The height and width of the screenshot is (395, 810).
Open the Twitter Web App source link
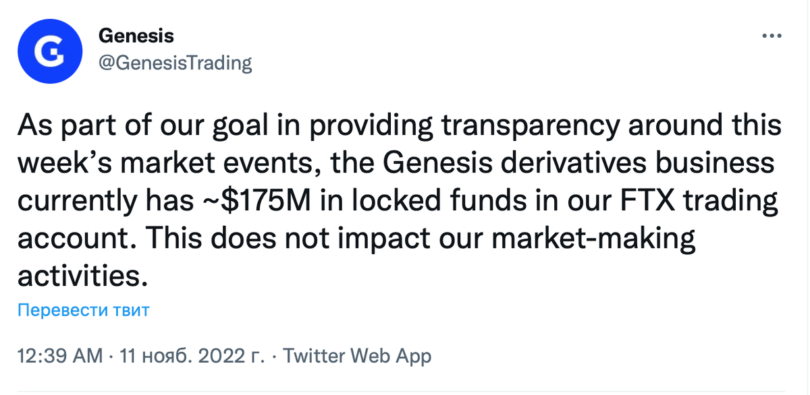357,355
